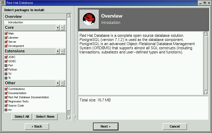Uncheck the Main package checkbox
Screen dimensions: 212x133
[6, 33]
